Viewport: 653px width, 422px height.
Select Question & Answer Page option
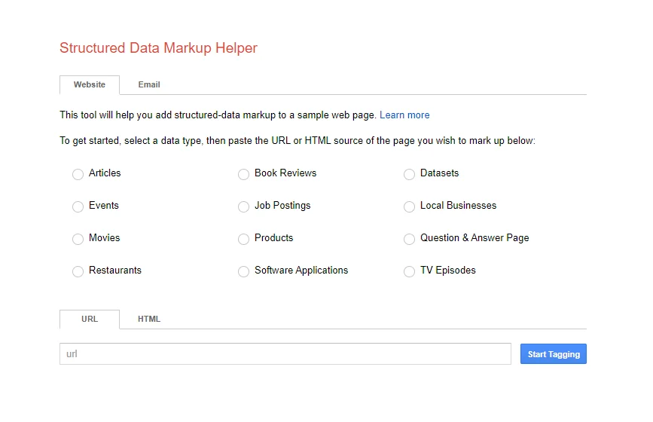point(409,239)
